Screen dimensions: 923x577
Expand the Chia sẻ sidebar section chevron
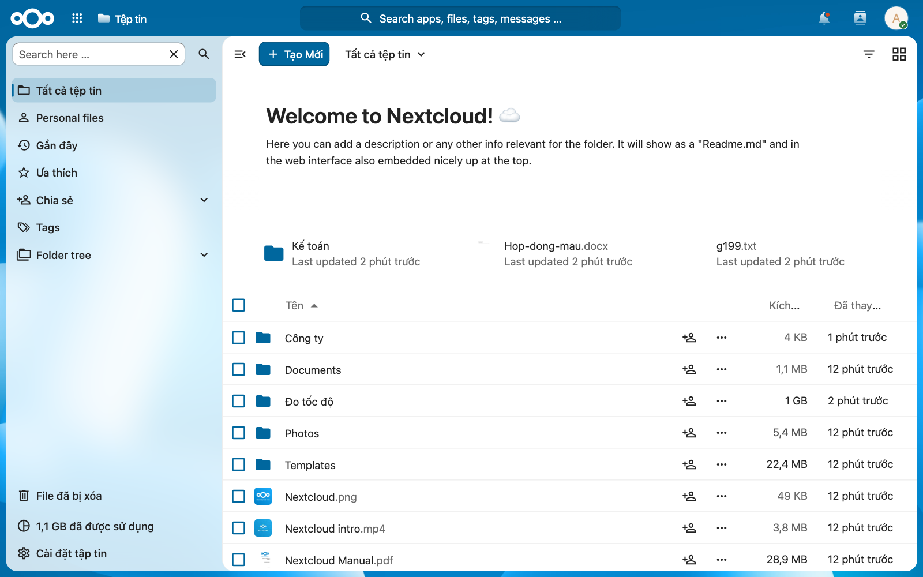[204, 200]
